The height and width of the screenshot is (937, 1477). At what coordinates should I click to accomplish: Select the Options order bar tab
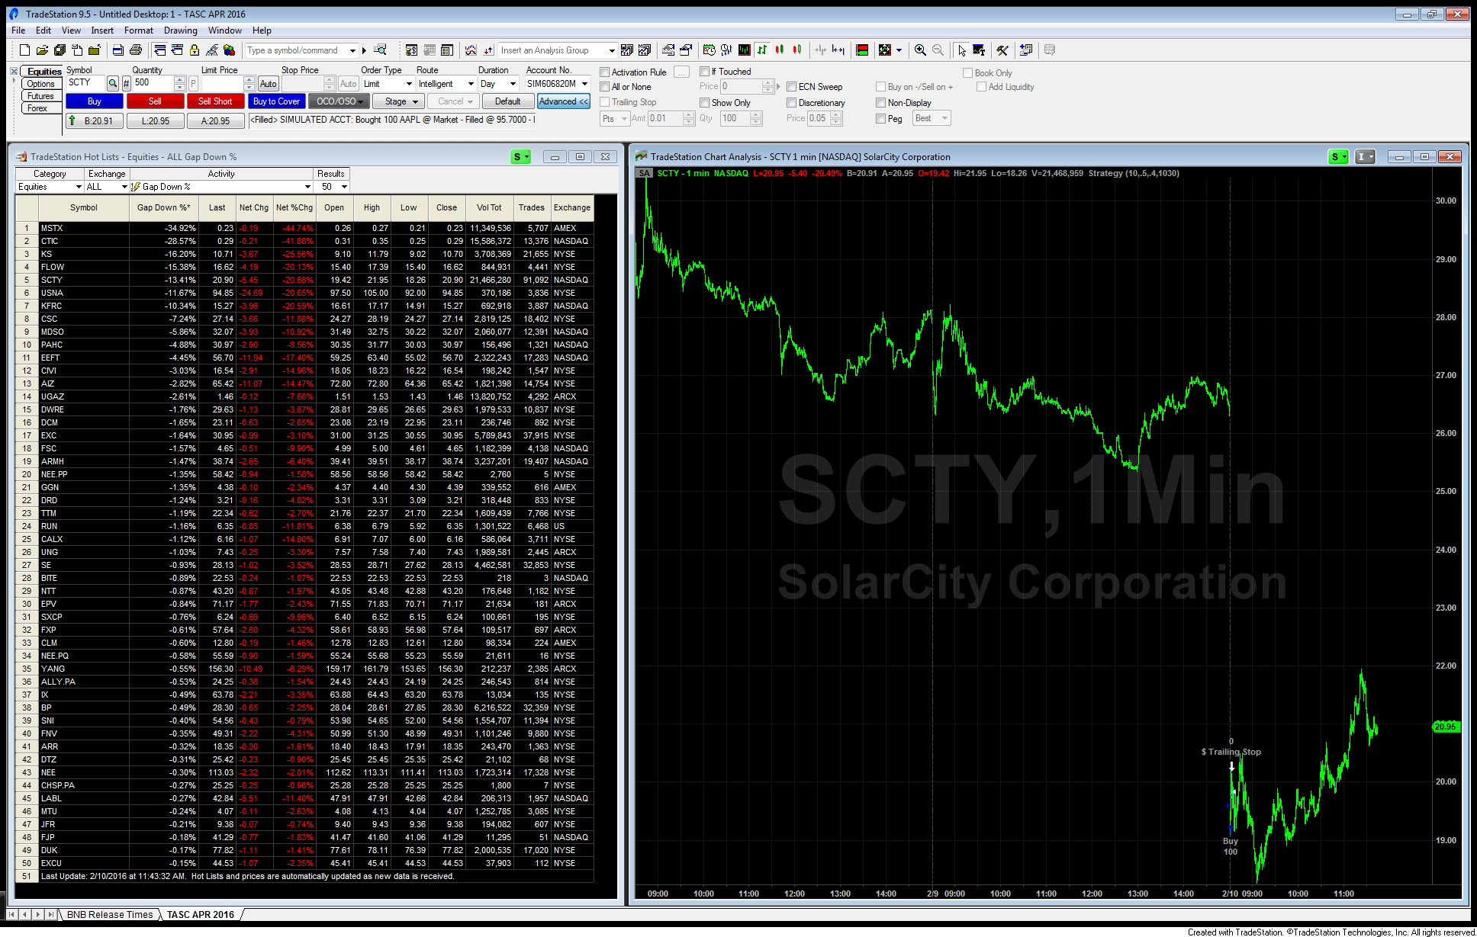40,84
